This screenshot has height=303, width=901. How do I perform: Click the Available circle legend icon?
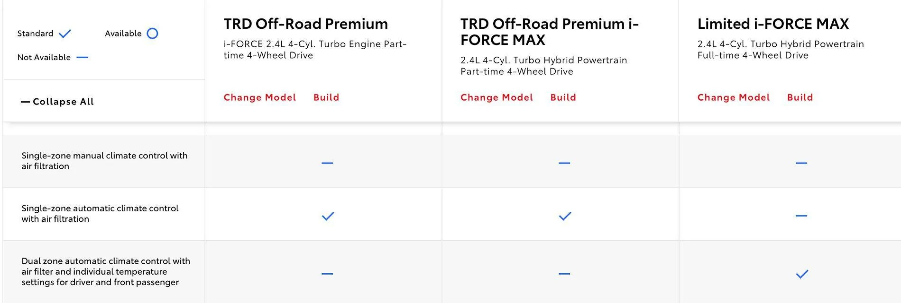152,34
